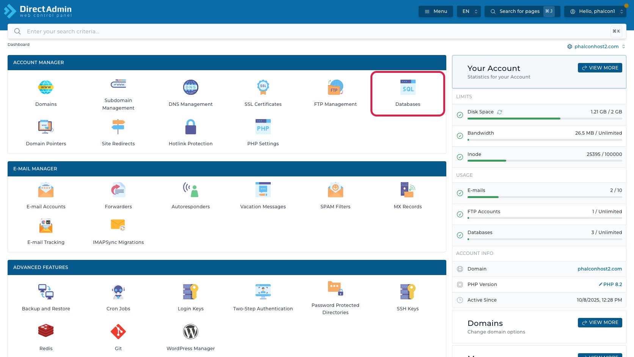
Task: Expand the Hello, phalcon1 user menu
Action: (595, 11)
